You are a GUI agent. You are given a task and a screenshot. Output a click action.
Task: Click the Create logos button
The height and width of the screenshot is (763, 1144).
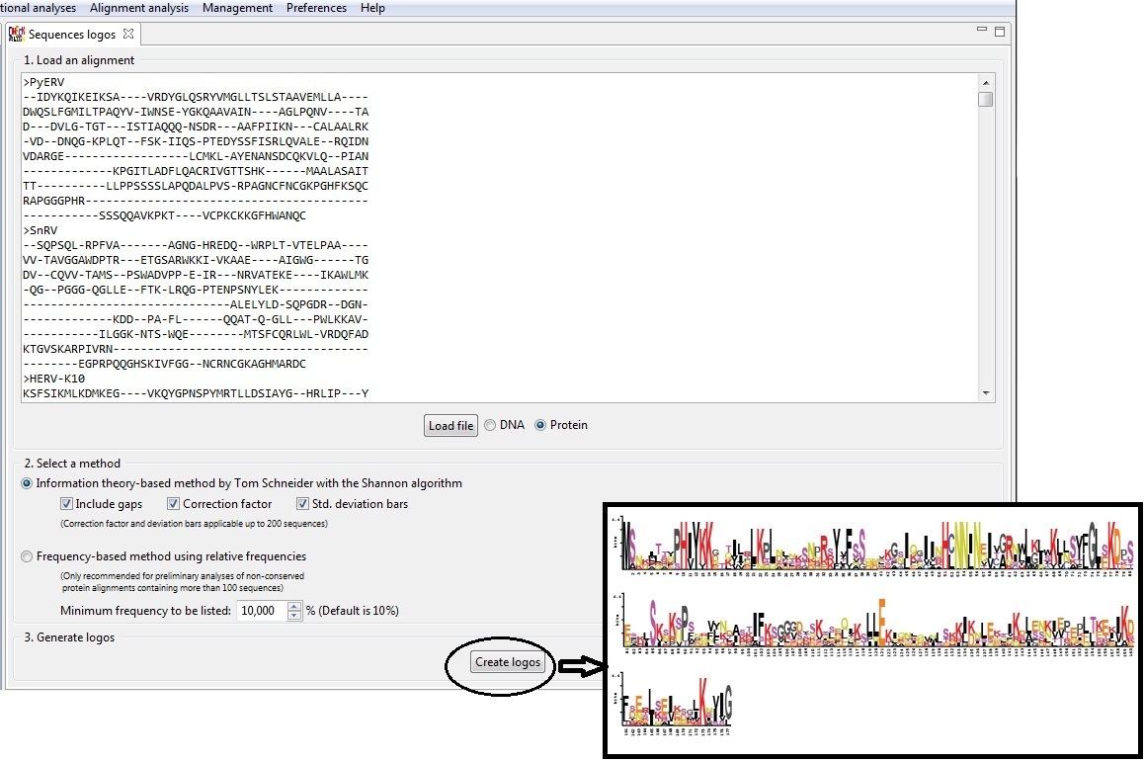[508, 662]
